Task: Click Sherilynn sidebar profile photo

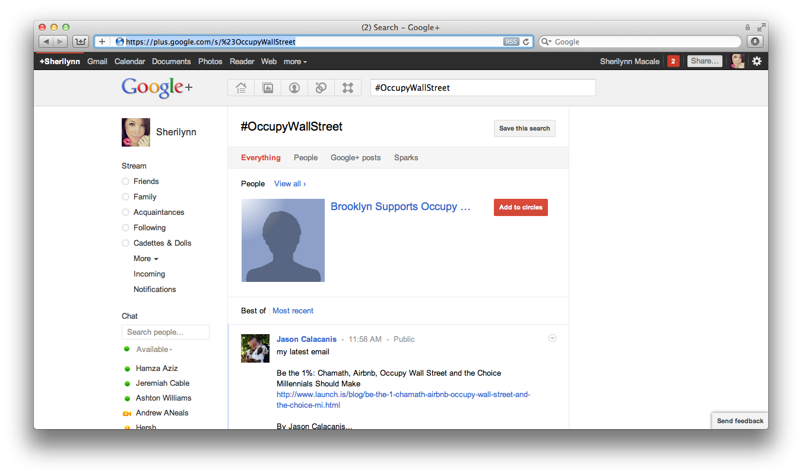Action: (x=136, y=132)
